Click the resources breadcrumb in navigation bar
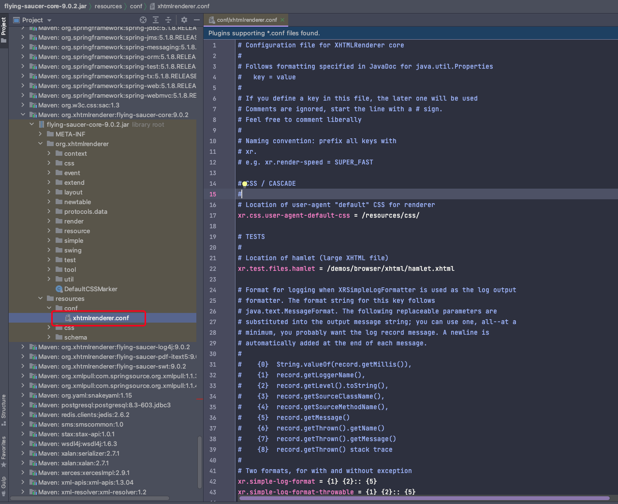 (108, 6)
